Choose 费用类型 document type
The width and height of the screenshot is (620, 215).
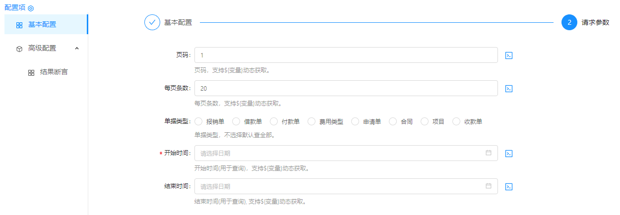312,121
